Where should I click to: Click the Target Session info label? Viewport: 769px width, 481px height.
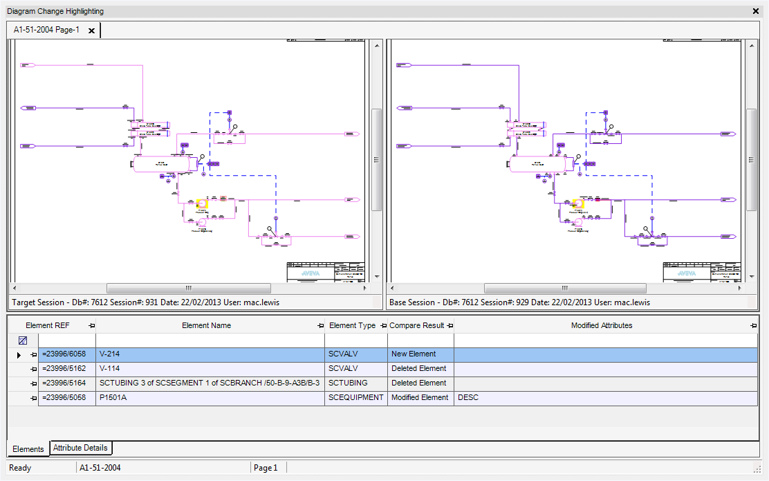pyautogui.click(x=146, y=302)
